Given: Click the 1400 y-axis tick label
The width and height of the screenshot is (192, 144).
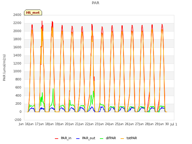Looking at the screenshot, I should [17, 55].
